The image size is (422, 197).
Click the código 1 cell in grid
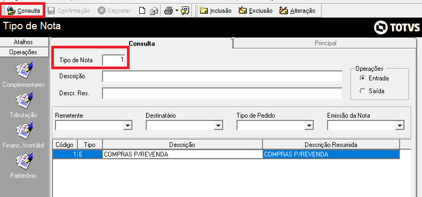coord(65,154)
